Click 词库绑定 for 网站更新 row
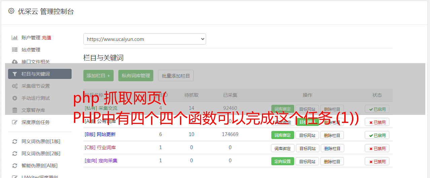Viewport: 430px width, 178px height. [283, 135]
